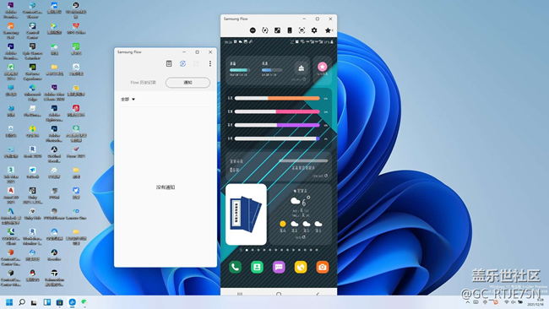The width and height of the screenshot is (549, 309).
Task: Open Smart View settings gear
Action: pyautogui.click(x=314, y=30)
